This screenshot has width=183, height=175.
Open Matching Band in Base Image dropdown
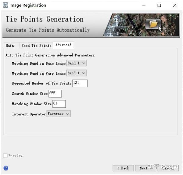coord(77,63)
